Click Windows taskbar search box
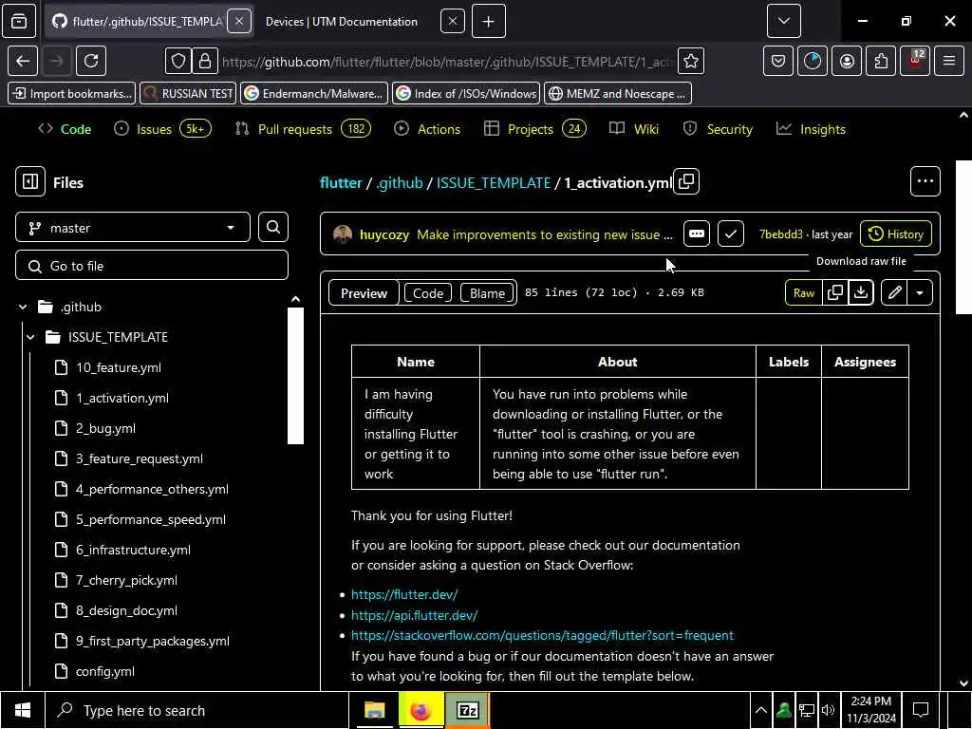972x729 pixels. (197, 710)
